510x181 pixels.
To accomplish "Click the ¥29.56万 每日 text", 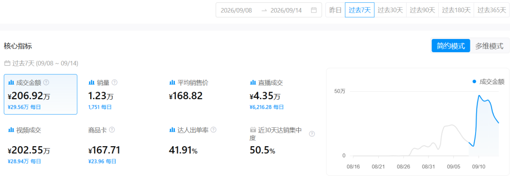I will (25, 107).
